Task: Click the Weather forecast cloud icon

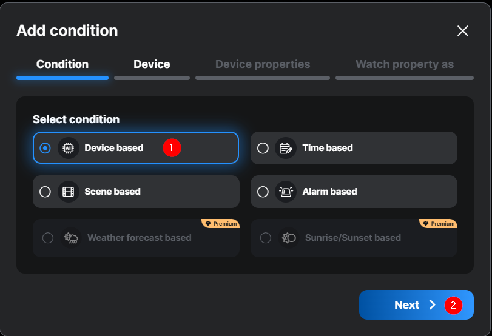Action: (70, 238)
